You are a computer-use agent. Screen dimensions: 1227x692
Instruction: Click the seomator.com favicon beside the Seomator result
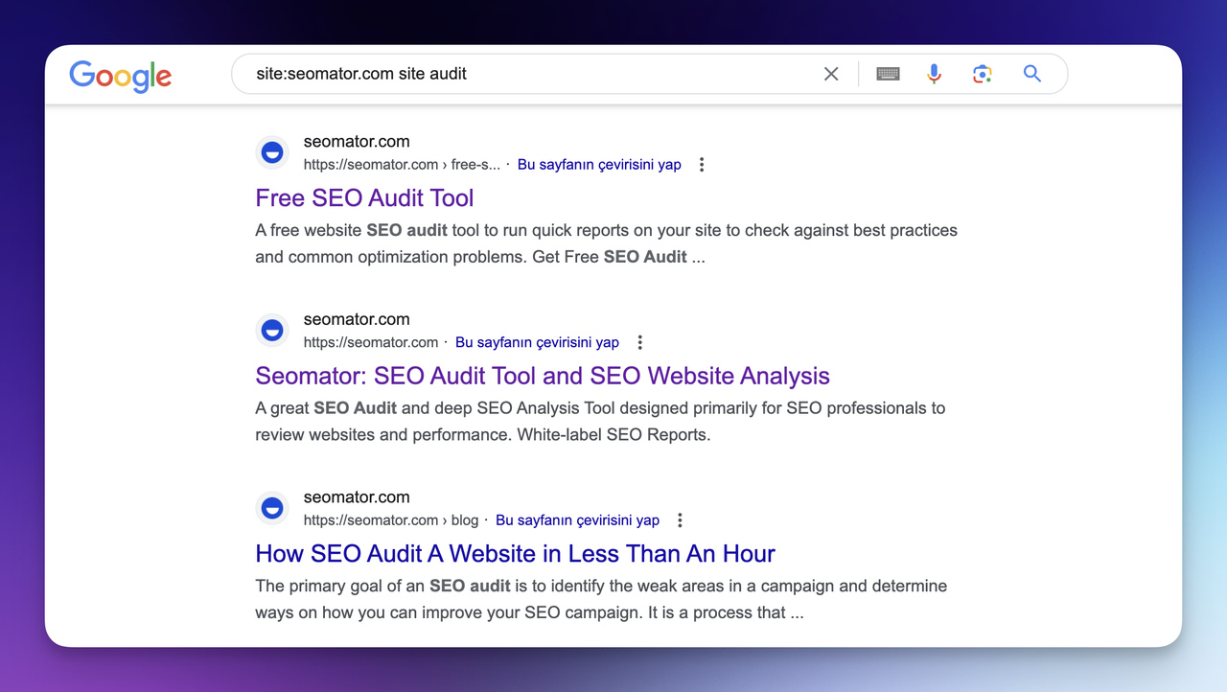tap(272, 330)
